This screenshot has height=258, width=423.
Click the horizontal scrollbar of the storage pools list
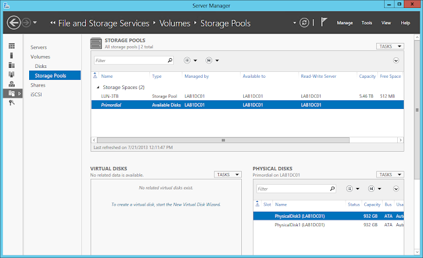coord(223,140)
